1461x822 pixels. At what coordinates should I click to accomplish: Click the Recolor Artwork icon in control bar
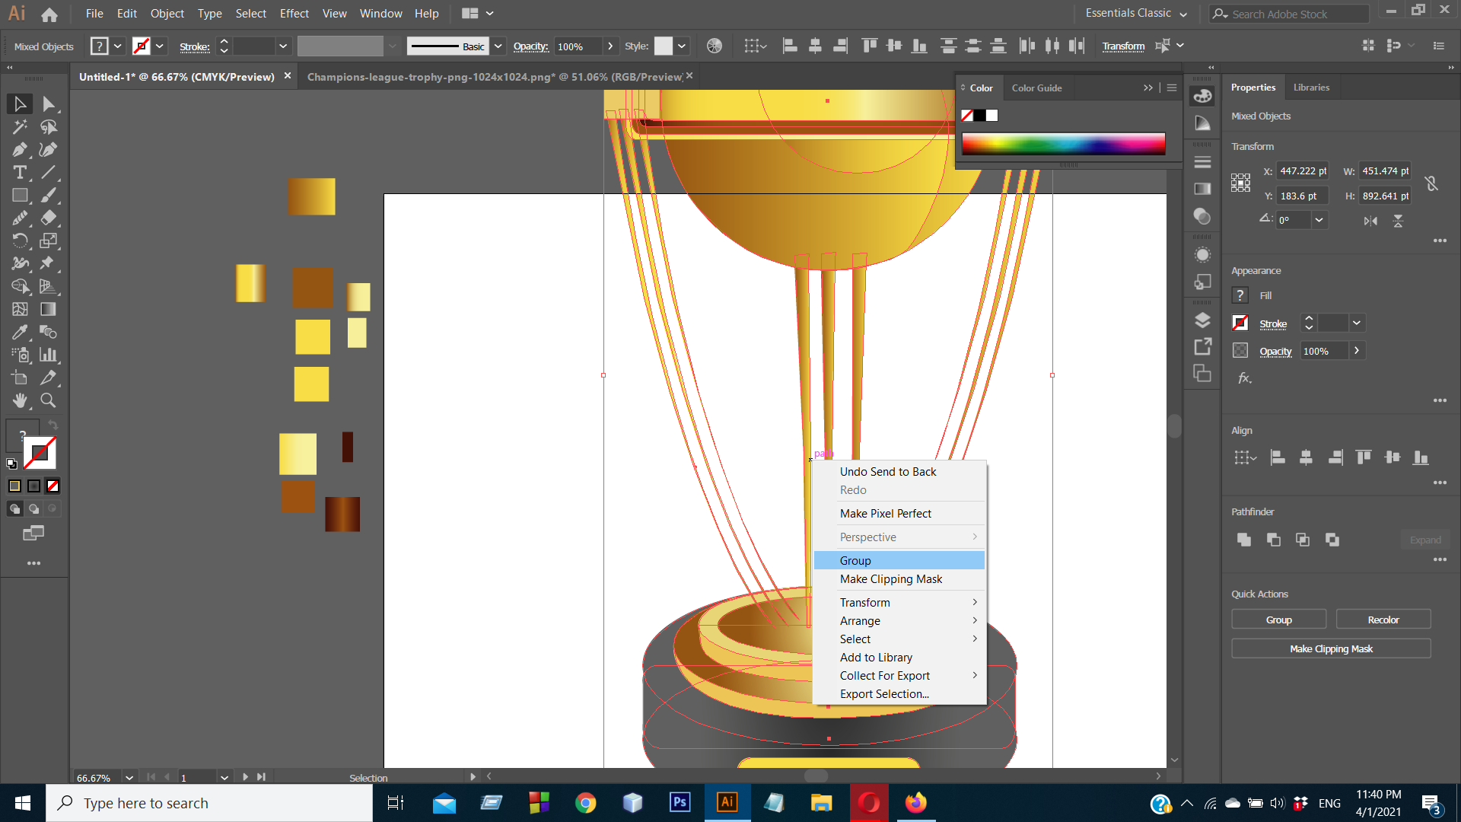[714, 46]
